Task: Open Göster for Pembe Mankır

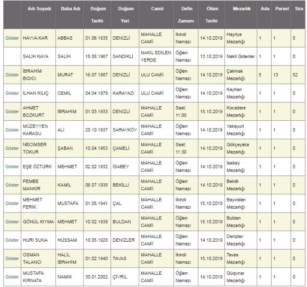Action: pos(12,185)
